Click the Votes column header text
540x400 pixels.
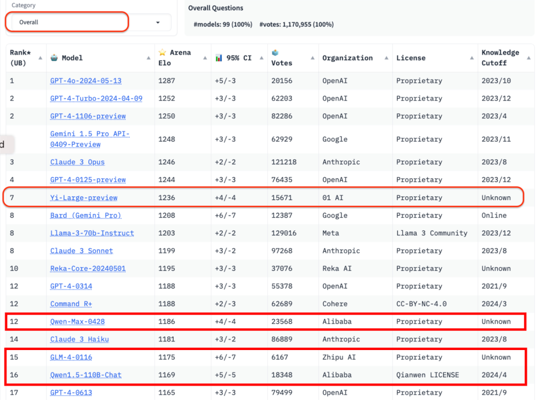(281, 63)
